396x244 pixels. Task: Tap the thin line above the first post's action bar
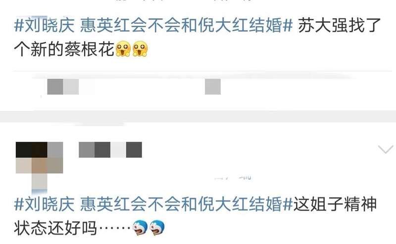point(198,71)
